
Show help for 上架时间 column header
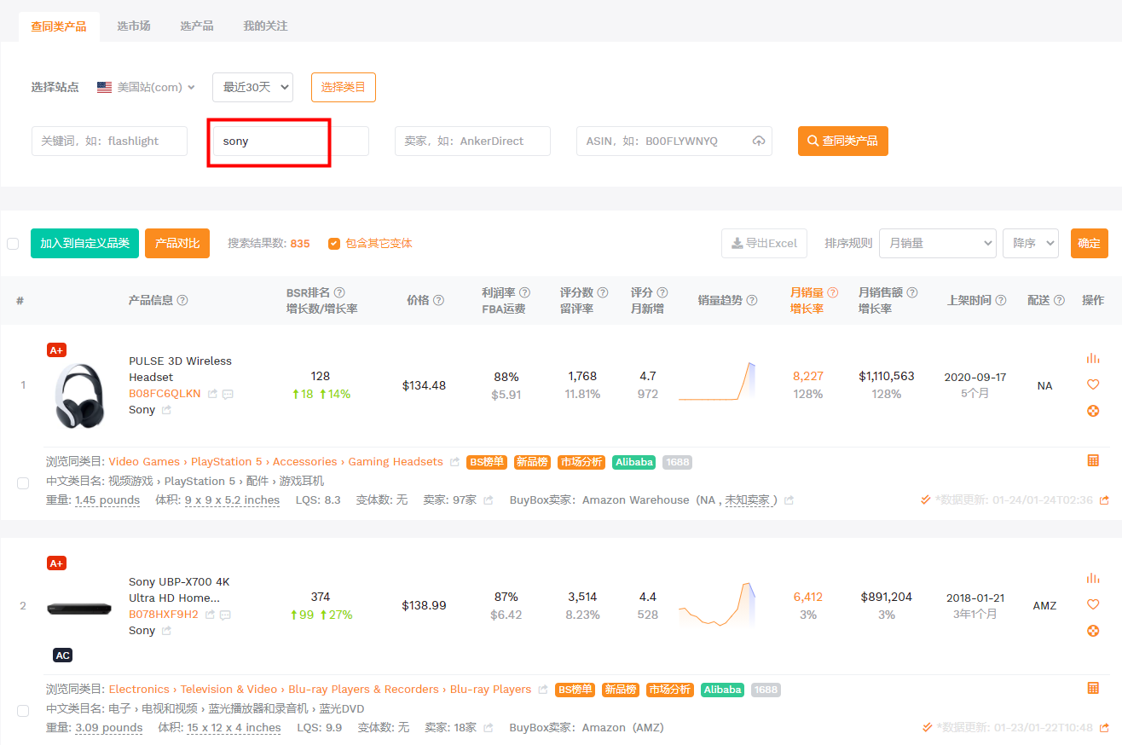[x=1001, y=300]
